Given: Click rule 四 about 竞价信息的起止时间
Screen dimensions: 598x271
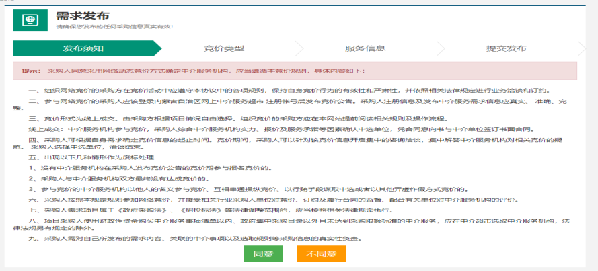Looking at the screenshot, I should pyautogui.click(x=287, y=143).
